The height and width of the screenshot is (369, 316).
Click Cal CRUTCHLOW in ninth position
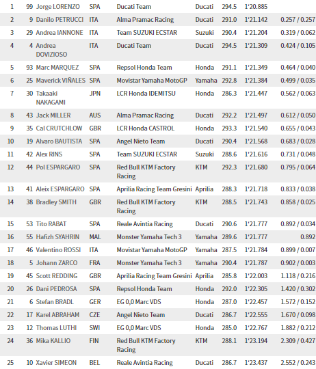point(59,128)
